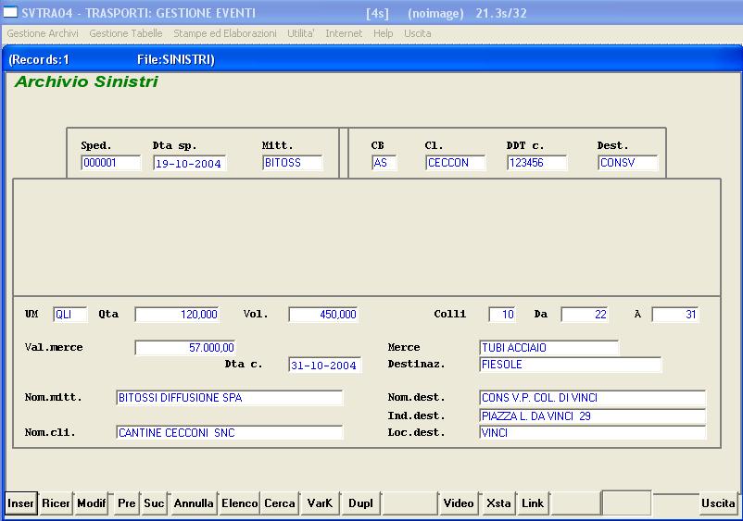This screenshot has height=521, width=743.
Task: Open the Uscita menu in menu bar
Action: (x=418, y=33)
